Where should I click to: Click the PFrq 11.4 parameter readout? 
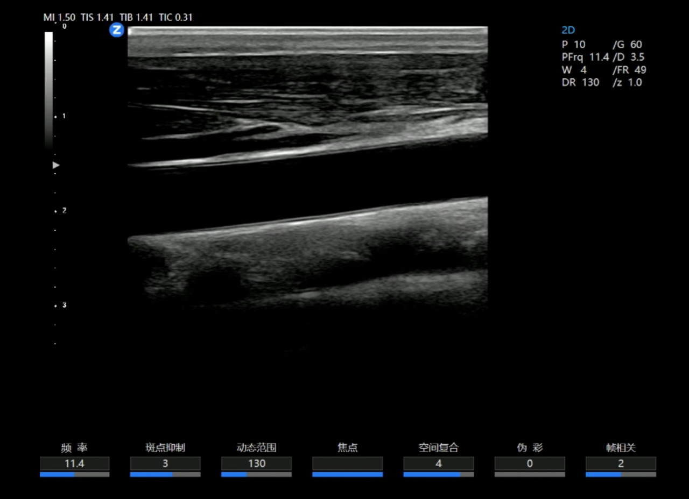pos(585,57)
